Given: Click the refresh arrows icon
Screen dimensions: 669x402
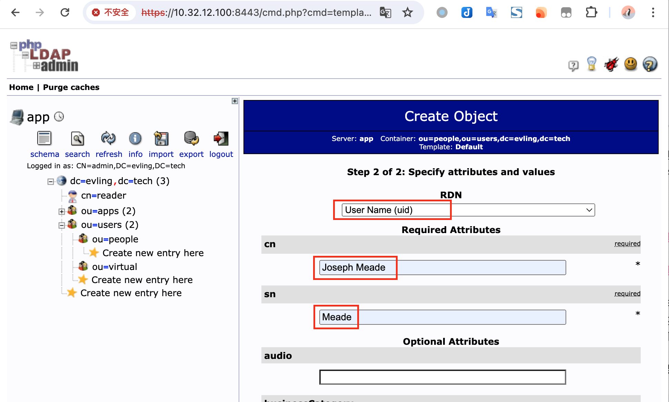Looking at the screenshot, I should pyautogui.click(x=108, y=139).
